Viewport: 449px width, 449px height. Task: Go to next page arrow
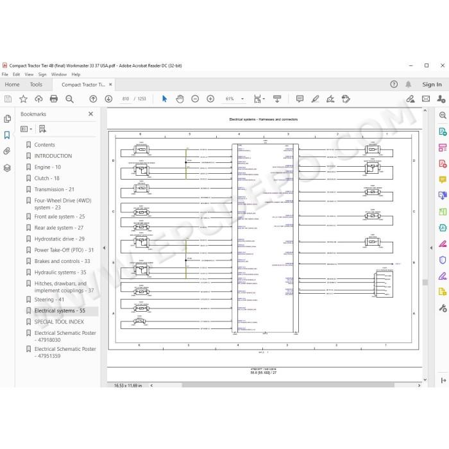point(108,99)
